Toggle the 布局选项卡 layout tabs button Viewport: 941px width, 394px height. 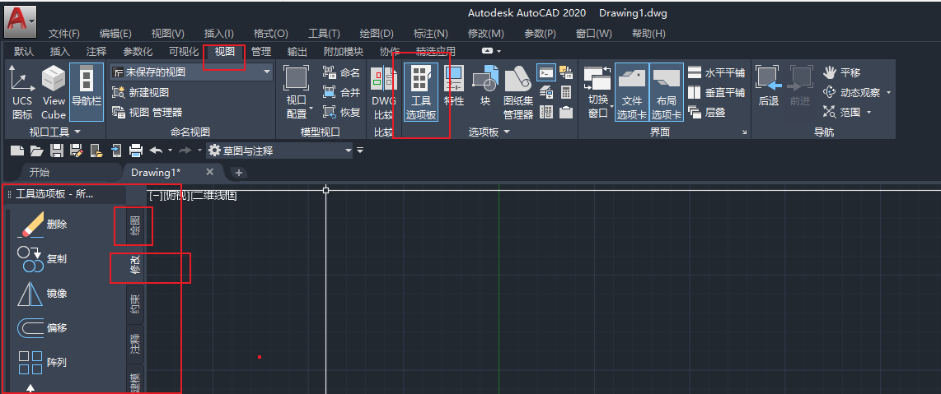click(666, 92)
